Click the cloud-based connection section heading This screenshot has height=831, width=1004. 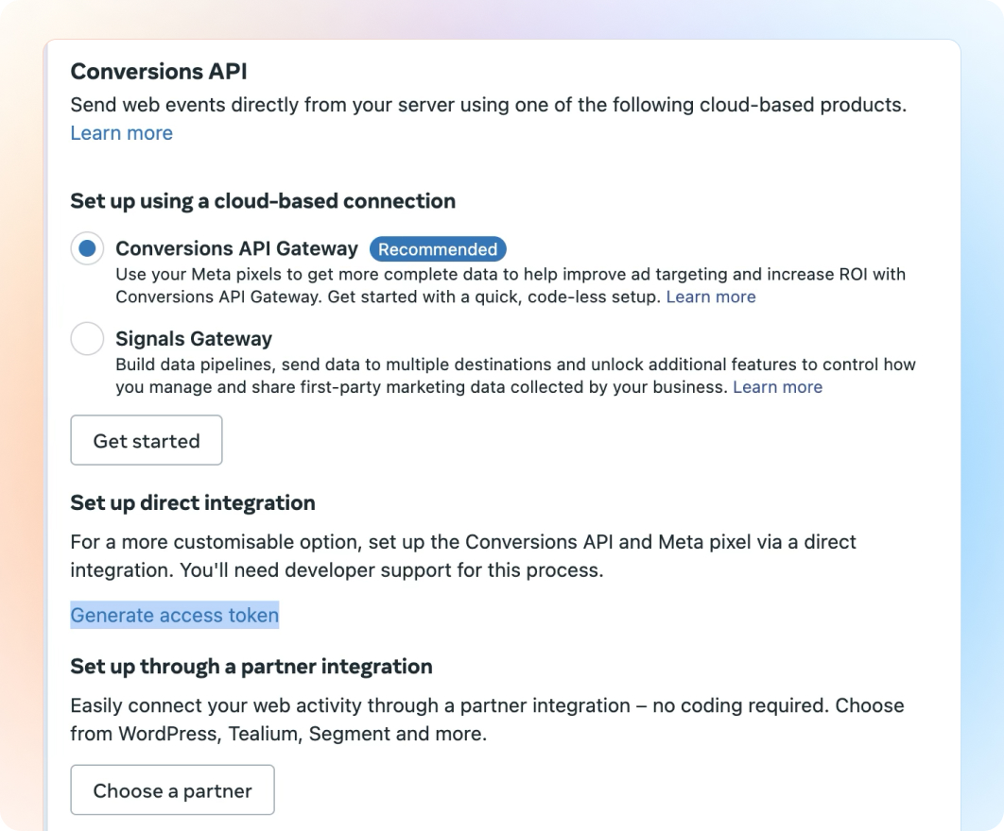pyautogui.click(x=263, y=201)
